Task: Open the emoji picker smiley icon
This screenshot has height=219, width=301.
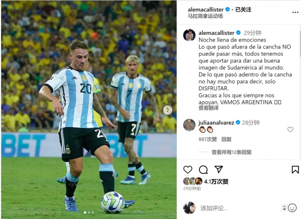Action: pos(292,208)
